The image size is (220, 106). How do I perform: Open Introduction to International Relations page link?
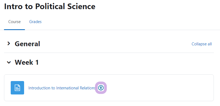(62, 88)
